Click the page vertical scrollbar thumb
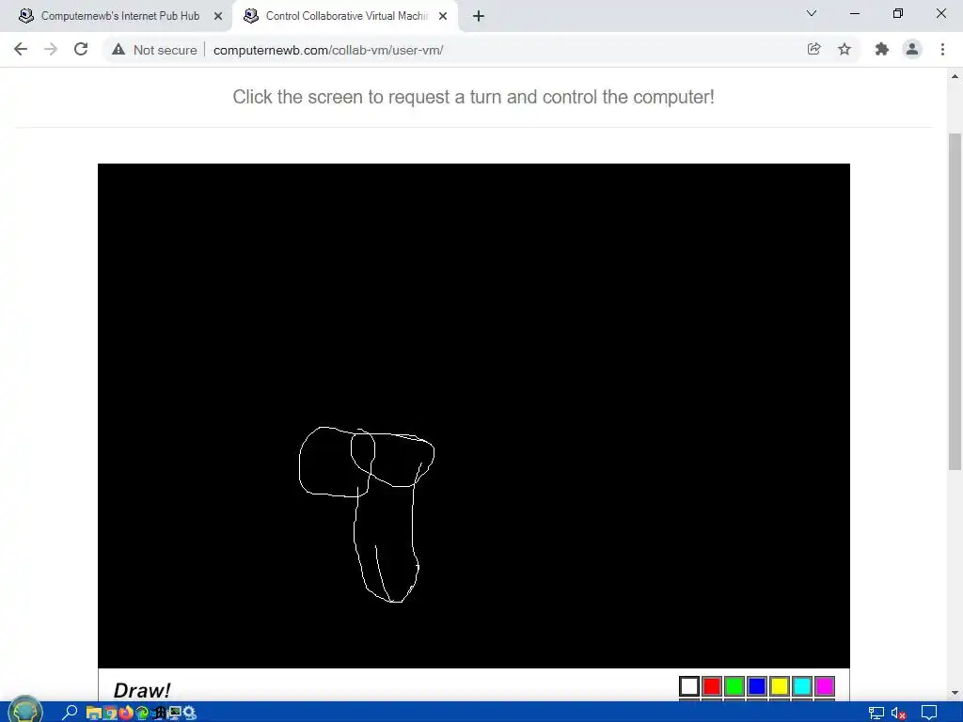Image resolution: width=963 pixels, height=722 pixels. tap(955, 302)
